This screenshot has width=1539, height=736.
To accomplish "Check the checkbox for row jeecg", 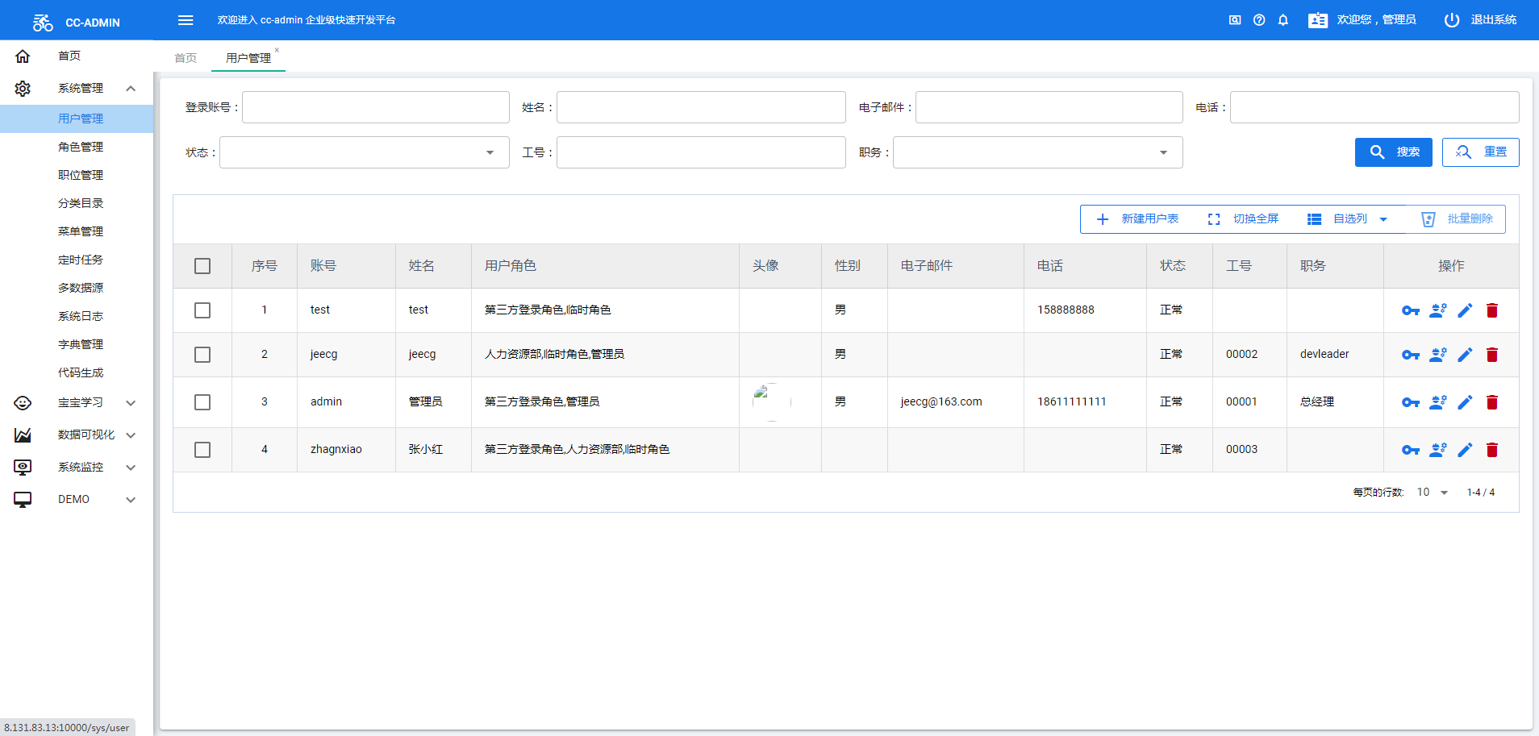I will [202, 355].
